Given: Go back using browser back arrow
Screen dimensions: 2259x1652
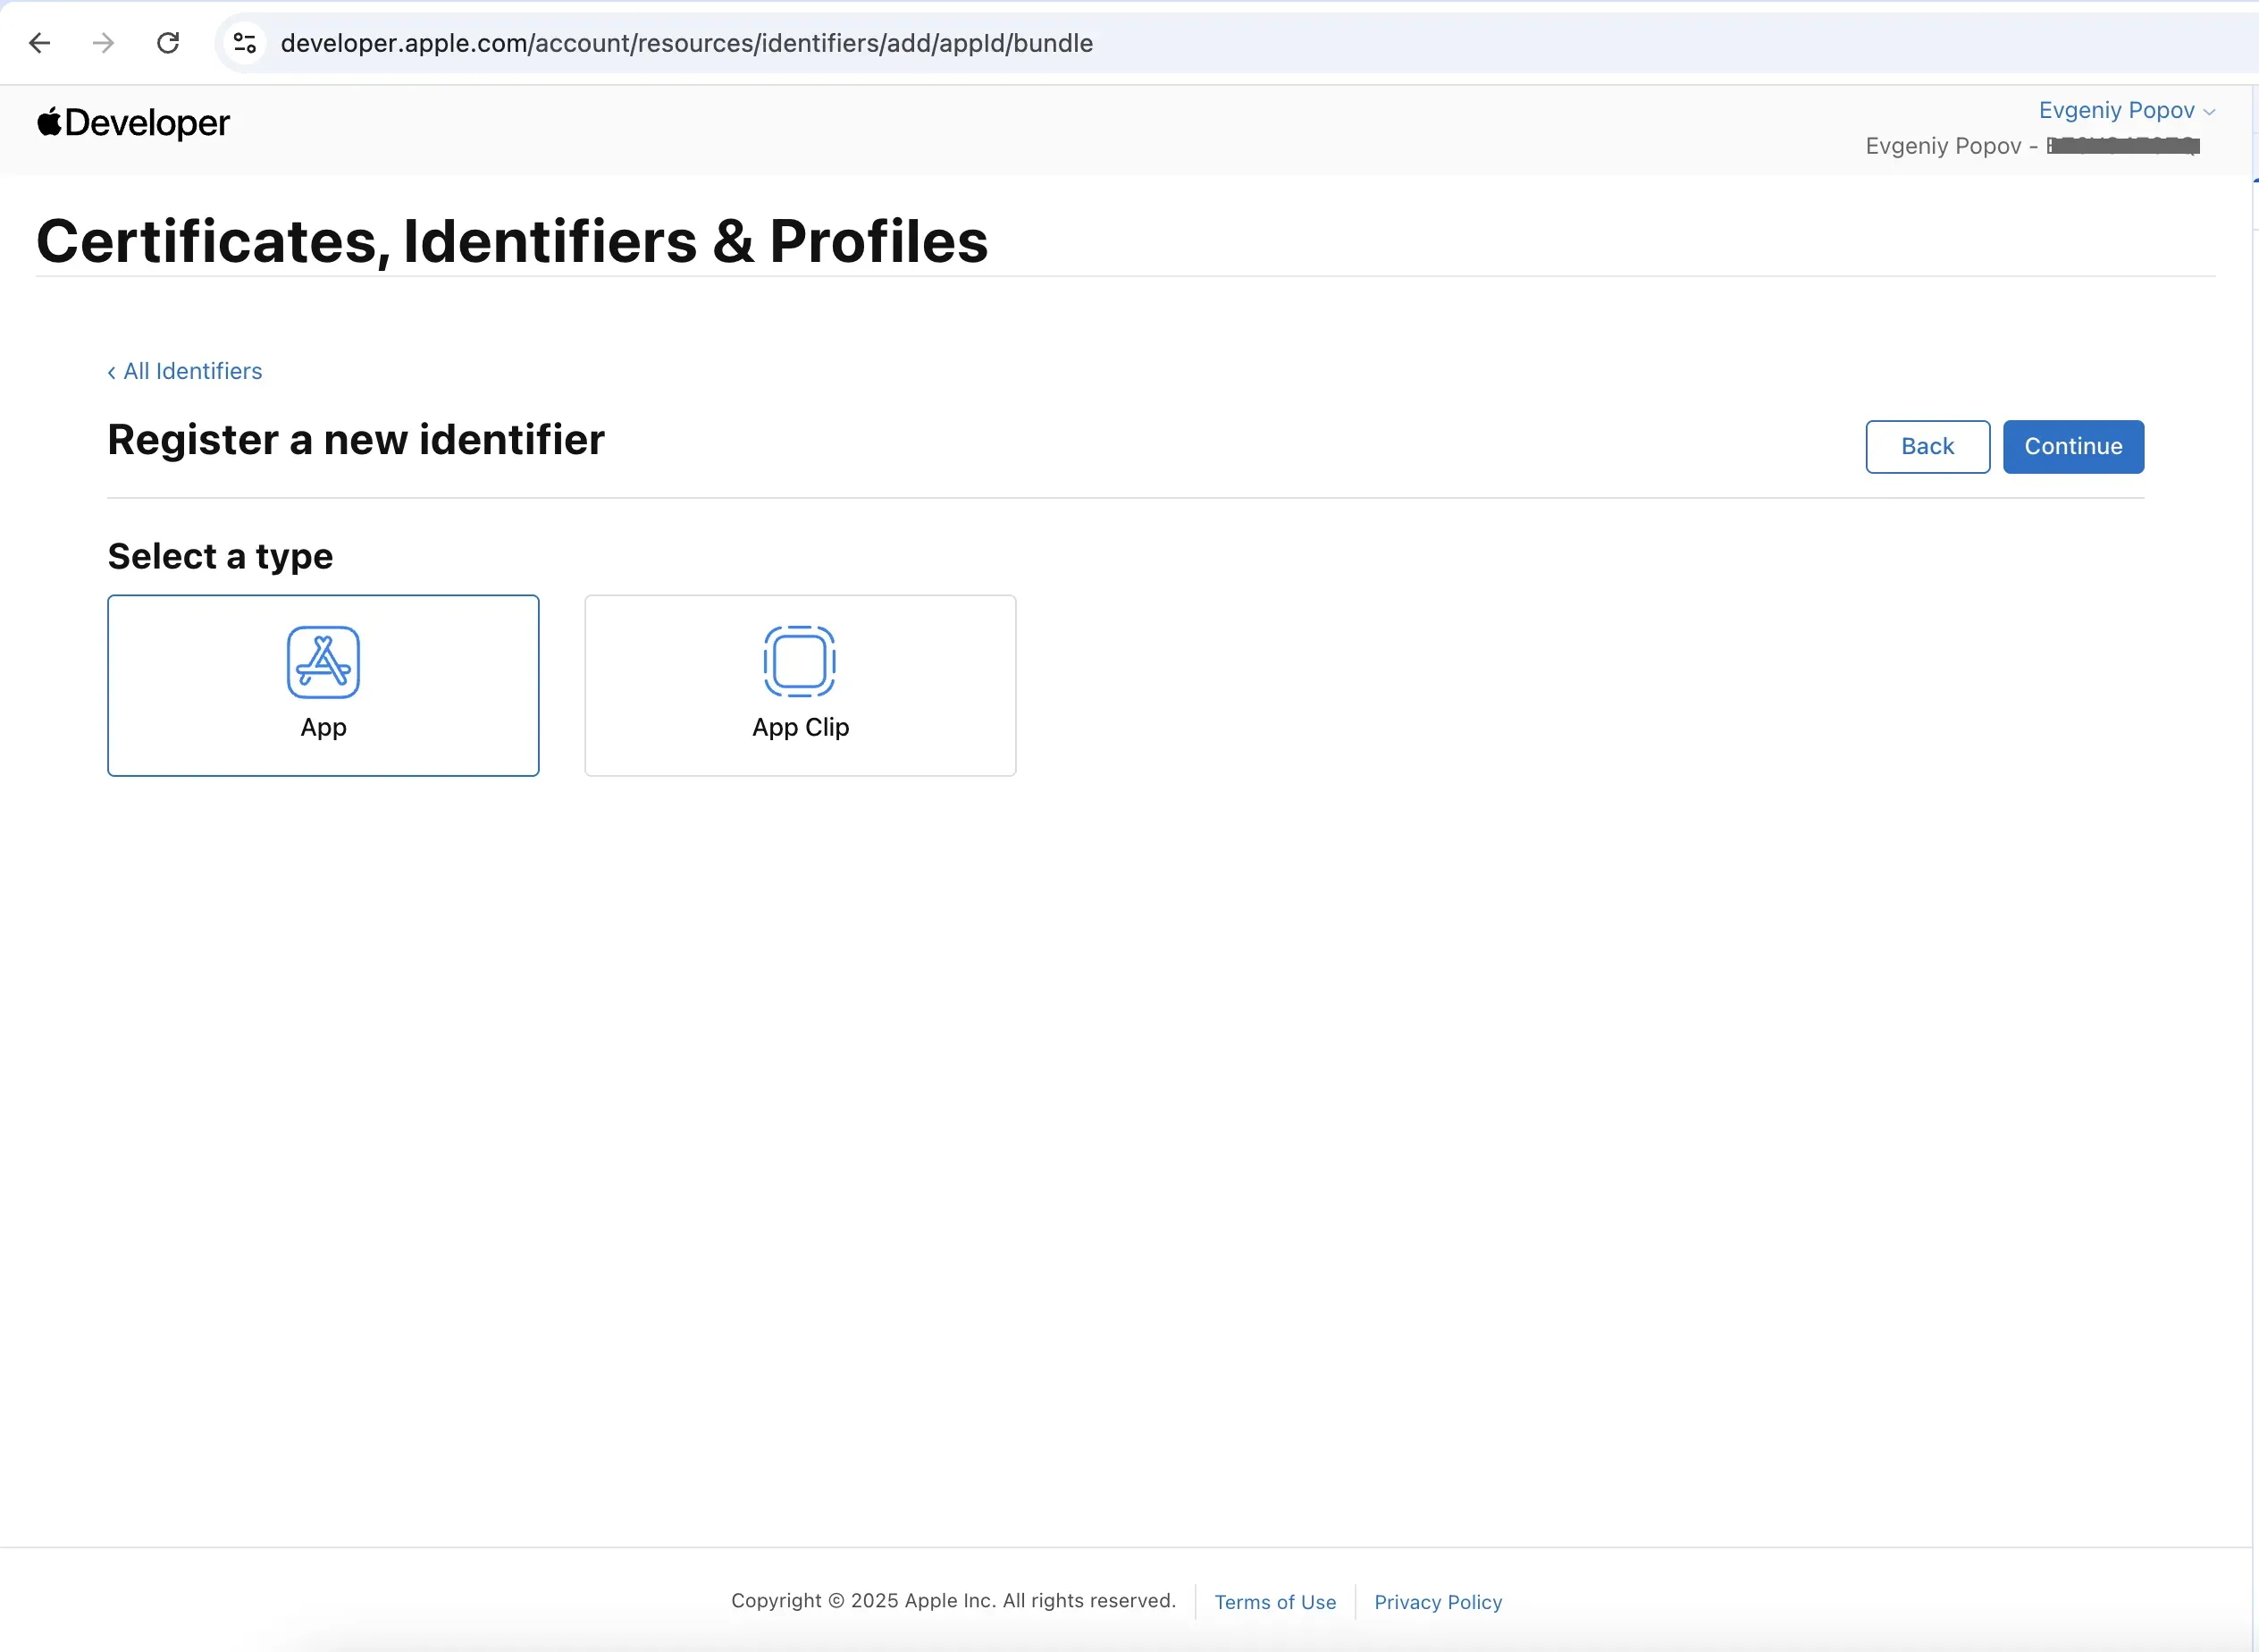Looking at the screenshot, I should (40, 43).
